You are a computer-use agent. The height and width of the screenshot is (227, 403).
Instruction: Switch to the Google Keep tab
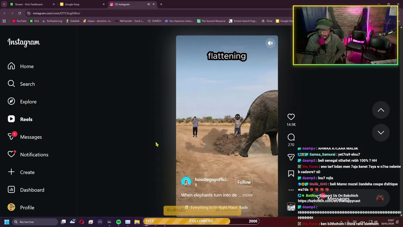tap(72, 4)
